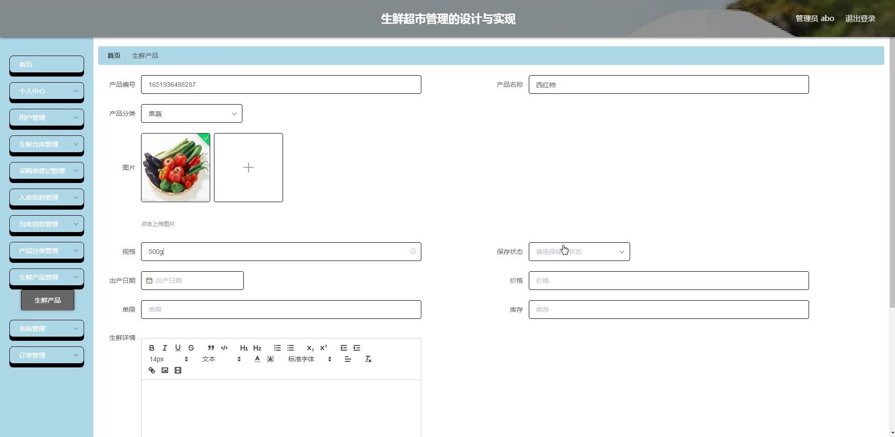
Task: Focus the 产品名称 input field
Action: tap(668, 85)
